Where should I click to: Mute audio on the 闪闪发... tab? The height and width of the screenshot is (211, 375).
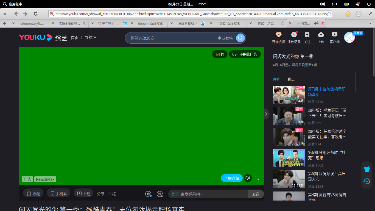coord(316,23)
